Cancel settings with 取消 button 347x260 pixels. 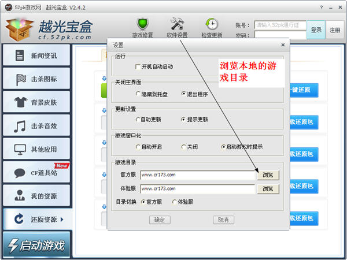point(223,220)
